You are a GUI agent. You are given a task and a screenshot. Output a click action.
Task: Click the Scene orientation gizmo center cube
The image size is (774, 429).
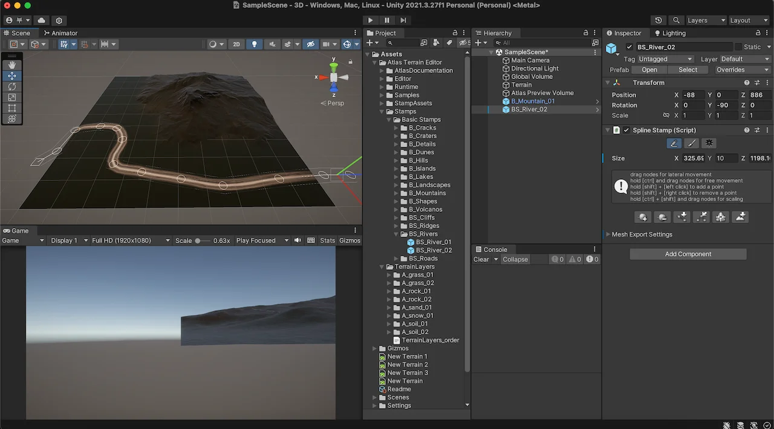334,77
